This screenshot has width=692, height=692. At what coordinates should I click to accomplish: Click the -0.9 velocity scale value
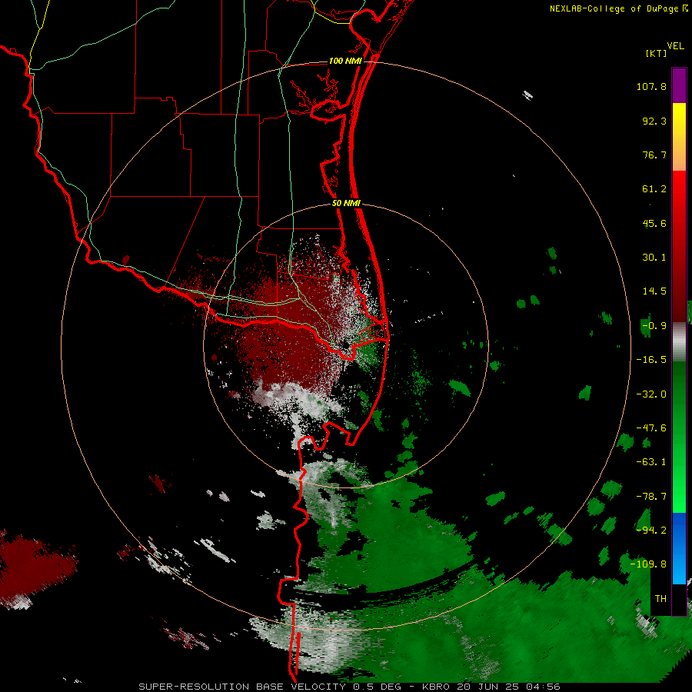[x=654, y=326]
